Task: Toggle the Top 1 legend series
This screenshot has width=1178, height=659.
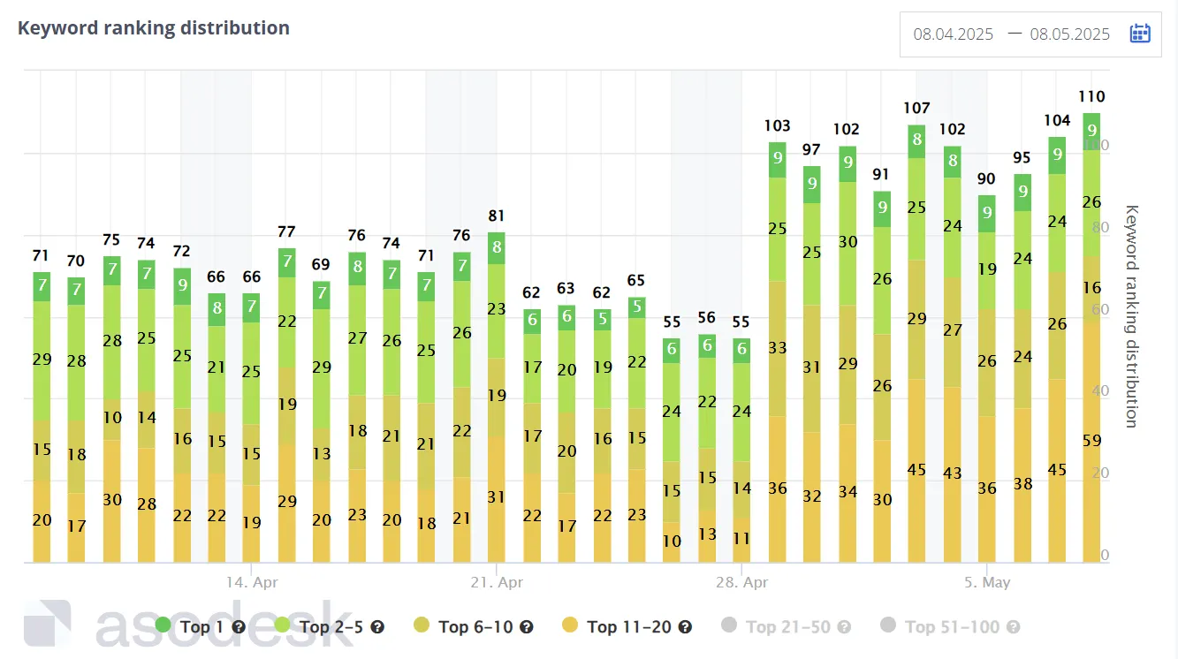Action: [x=195, y=626]
